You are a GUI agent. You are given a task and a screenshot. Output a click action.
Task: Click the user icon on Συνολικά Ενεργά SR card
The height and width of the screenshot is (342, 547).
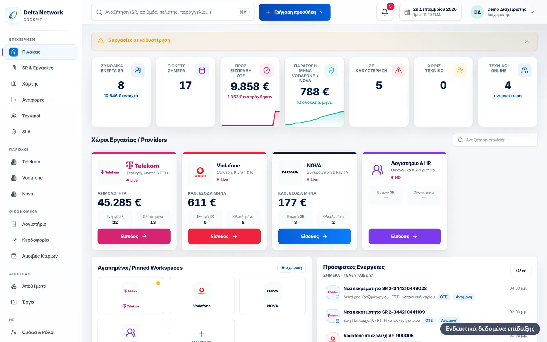[x=138, y=70]
